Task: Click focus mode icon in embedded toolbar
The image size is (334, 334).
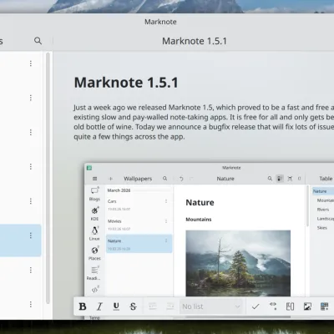Action: tap(290, 179)
